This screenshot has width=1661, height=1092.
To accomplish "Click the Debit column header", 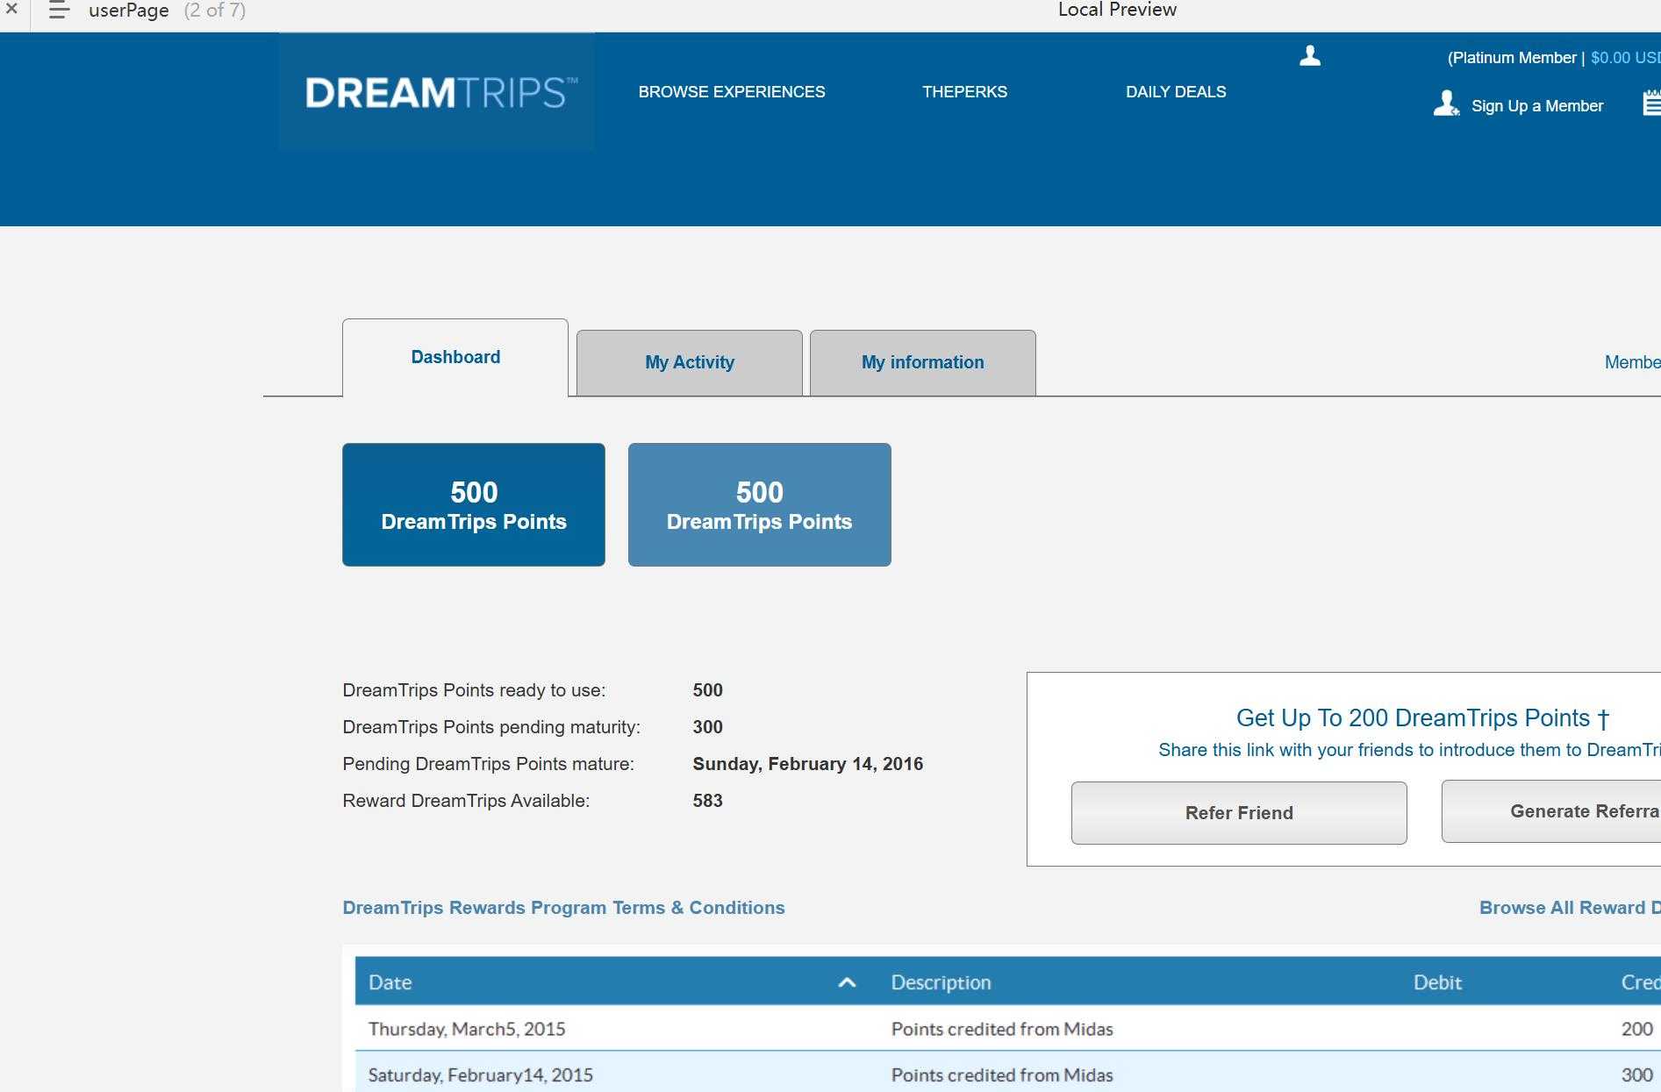I will [1437, 982].
